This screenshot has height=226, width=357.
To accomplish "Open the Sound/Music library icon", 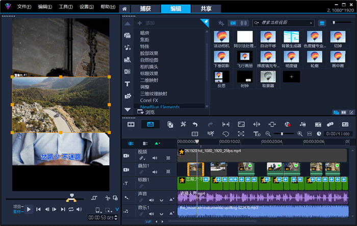I will 127,48.
